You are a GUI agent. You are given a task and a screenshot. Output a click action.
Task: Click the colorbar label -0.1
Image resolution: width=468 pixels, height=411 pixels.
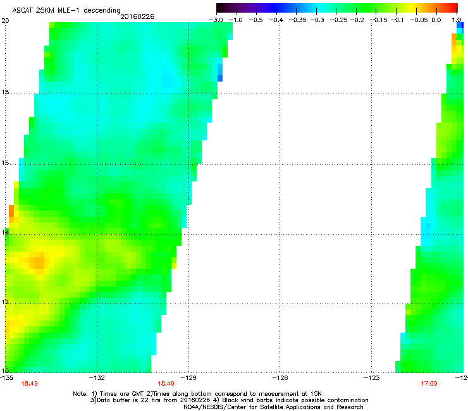point(397,20)
